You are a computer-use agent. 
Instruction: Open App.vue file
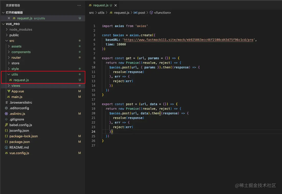tap(18, 91)
